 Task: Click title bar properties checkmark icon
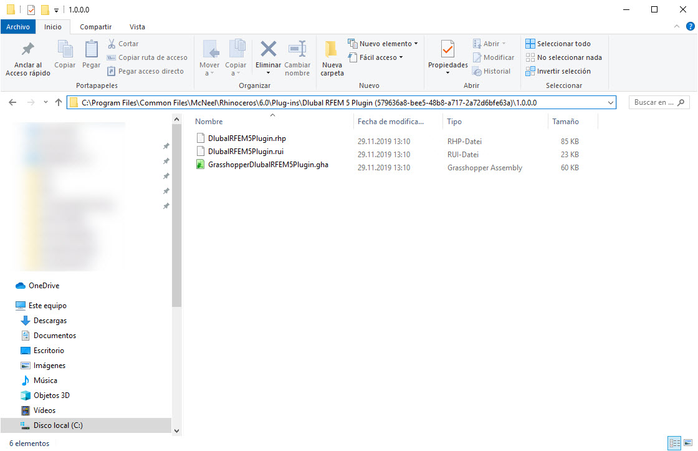[x=31, y=10]
